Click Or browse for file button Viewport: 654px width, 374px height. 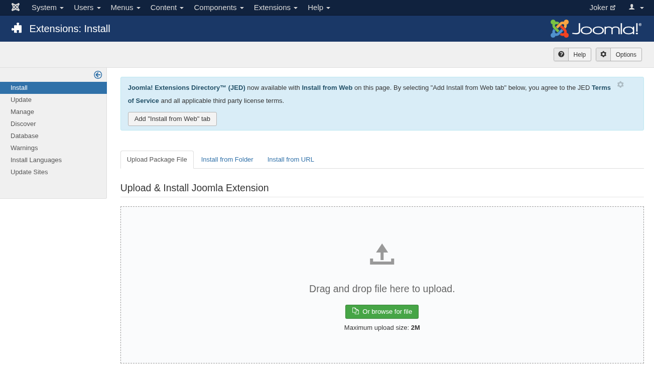(382, 312)
